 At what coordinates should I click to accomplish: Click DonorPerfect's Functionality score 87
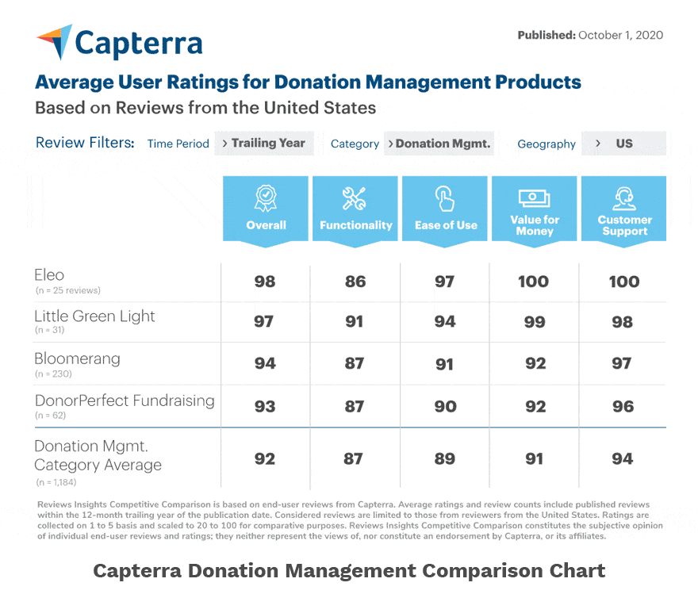[x=355, y=407]
